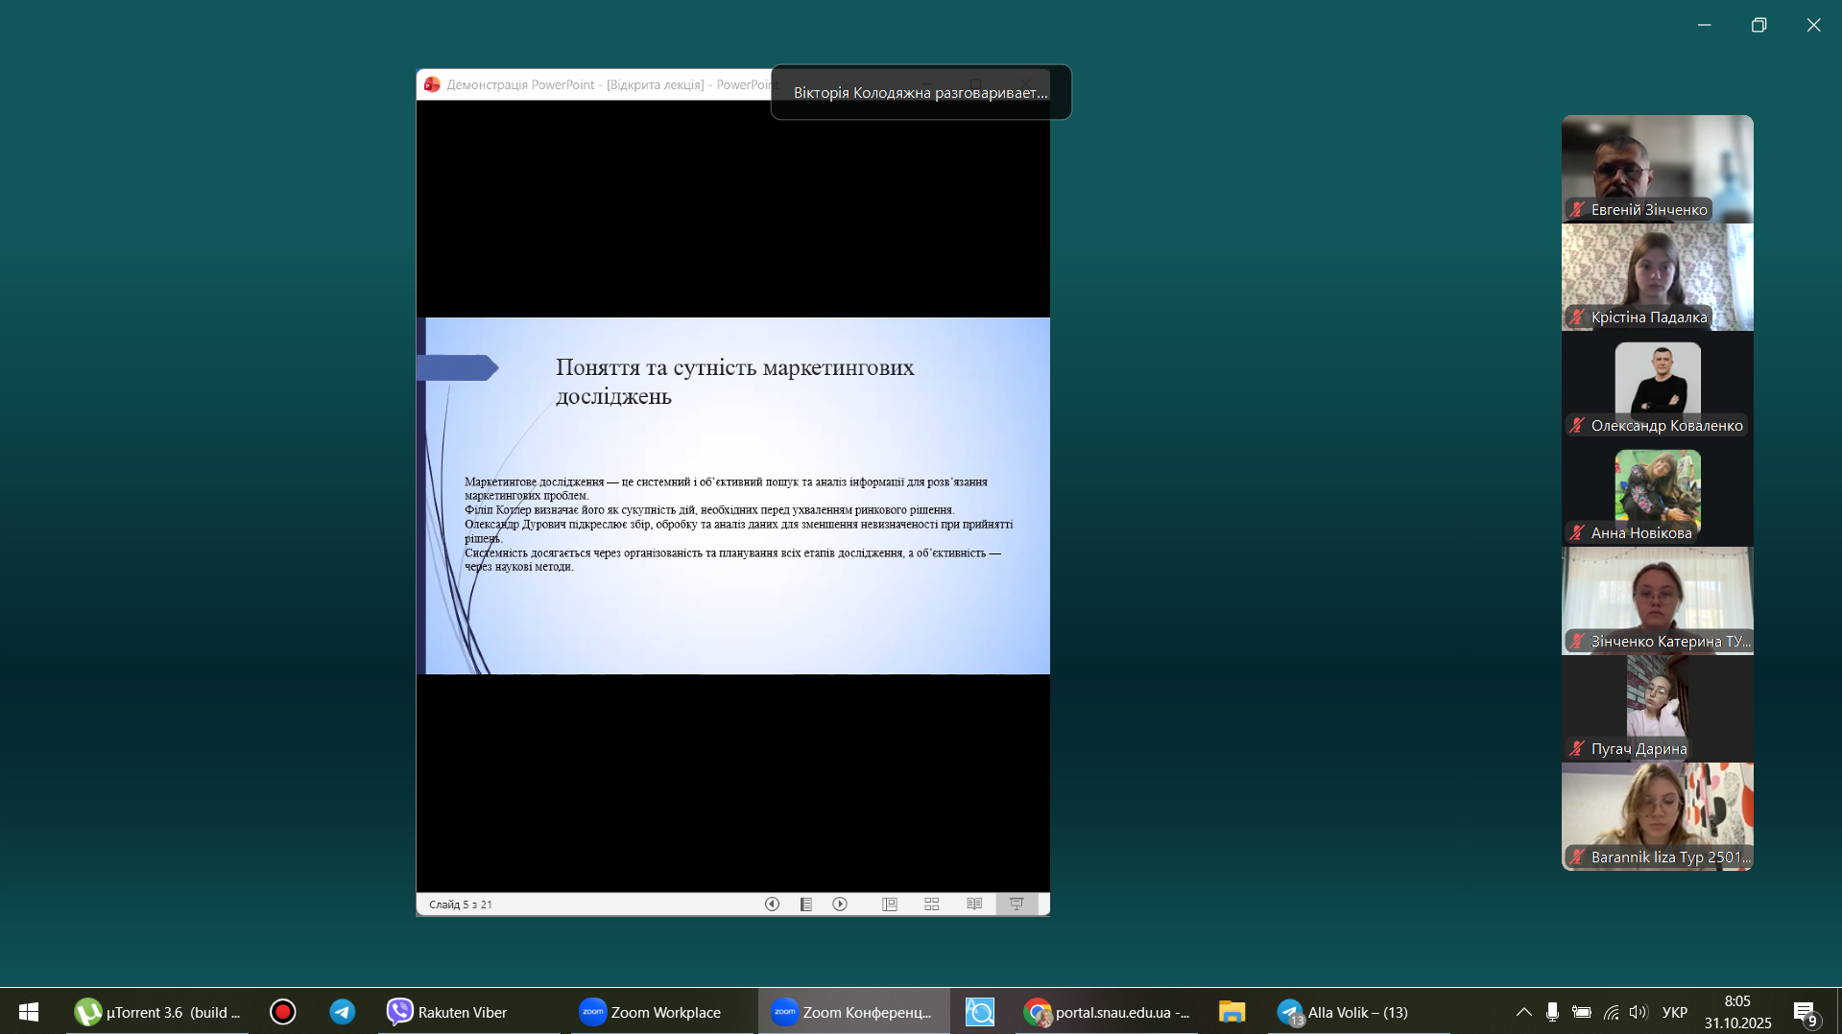Select Крістіна Падалка video thumbnail
Viewport: 1842px width, 1034px height.
pos(1657,277)
